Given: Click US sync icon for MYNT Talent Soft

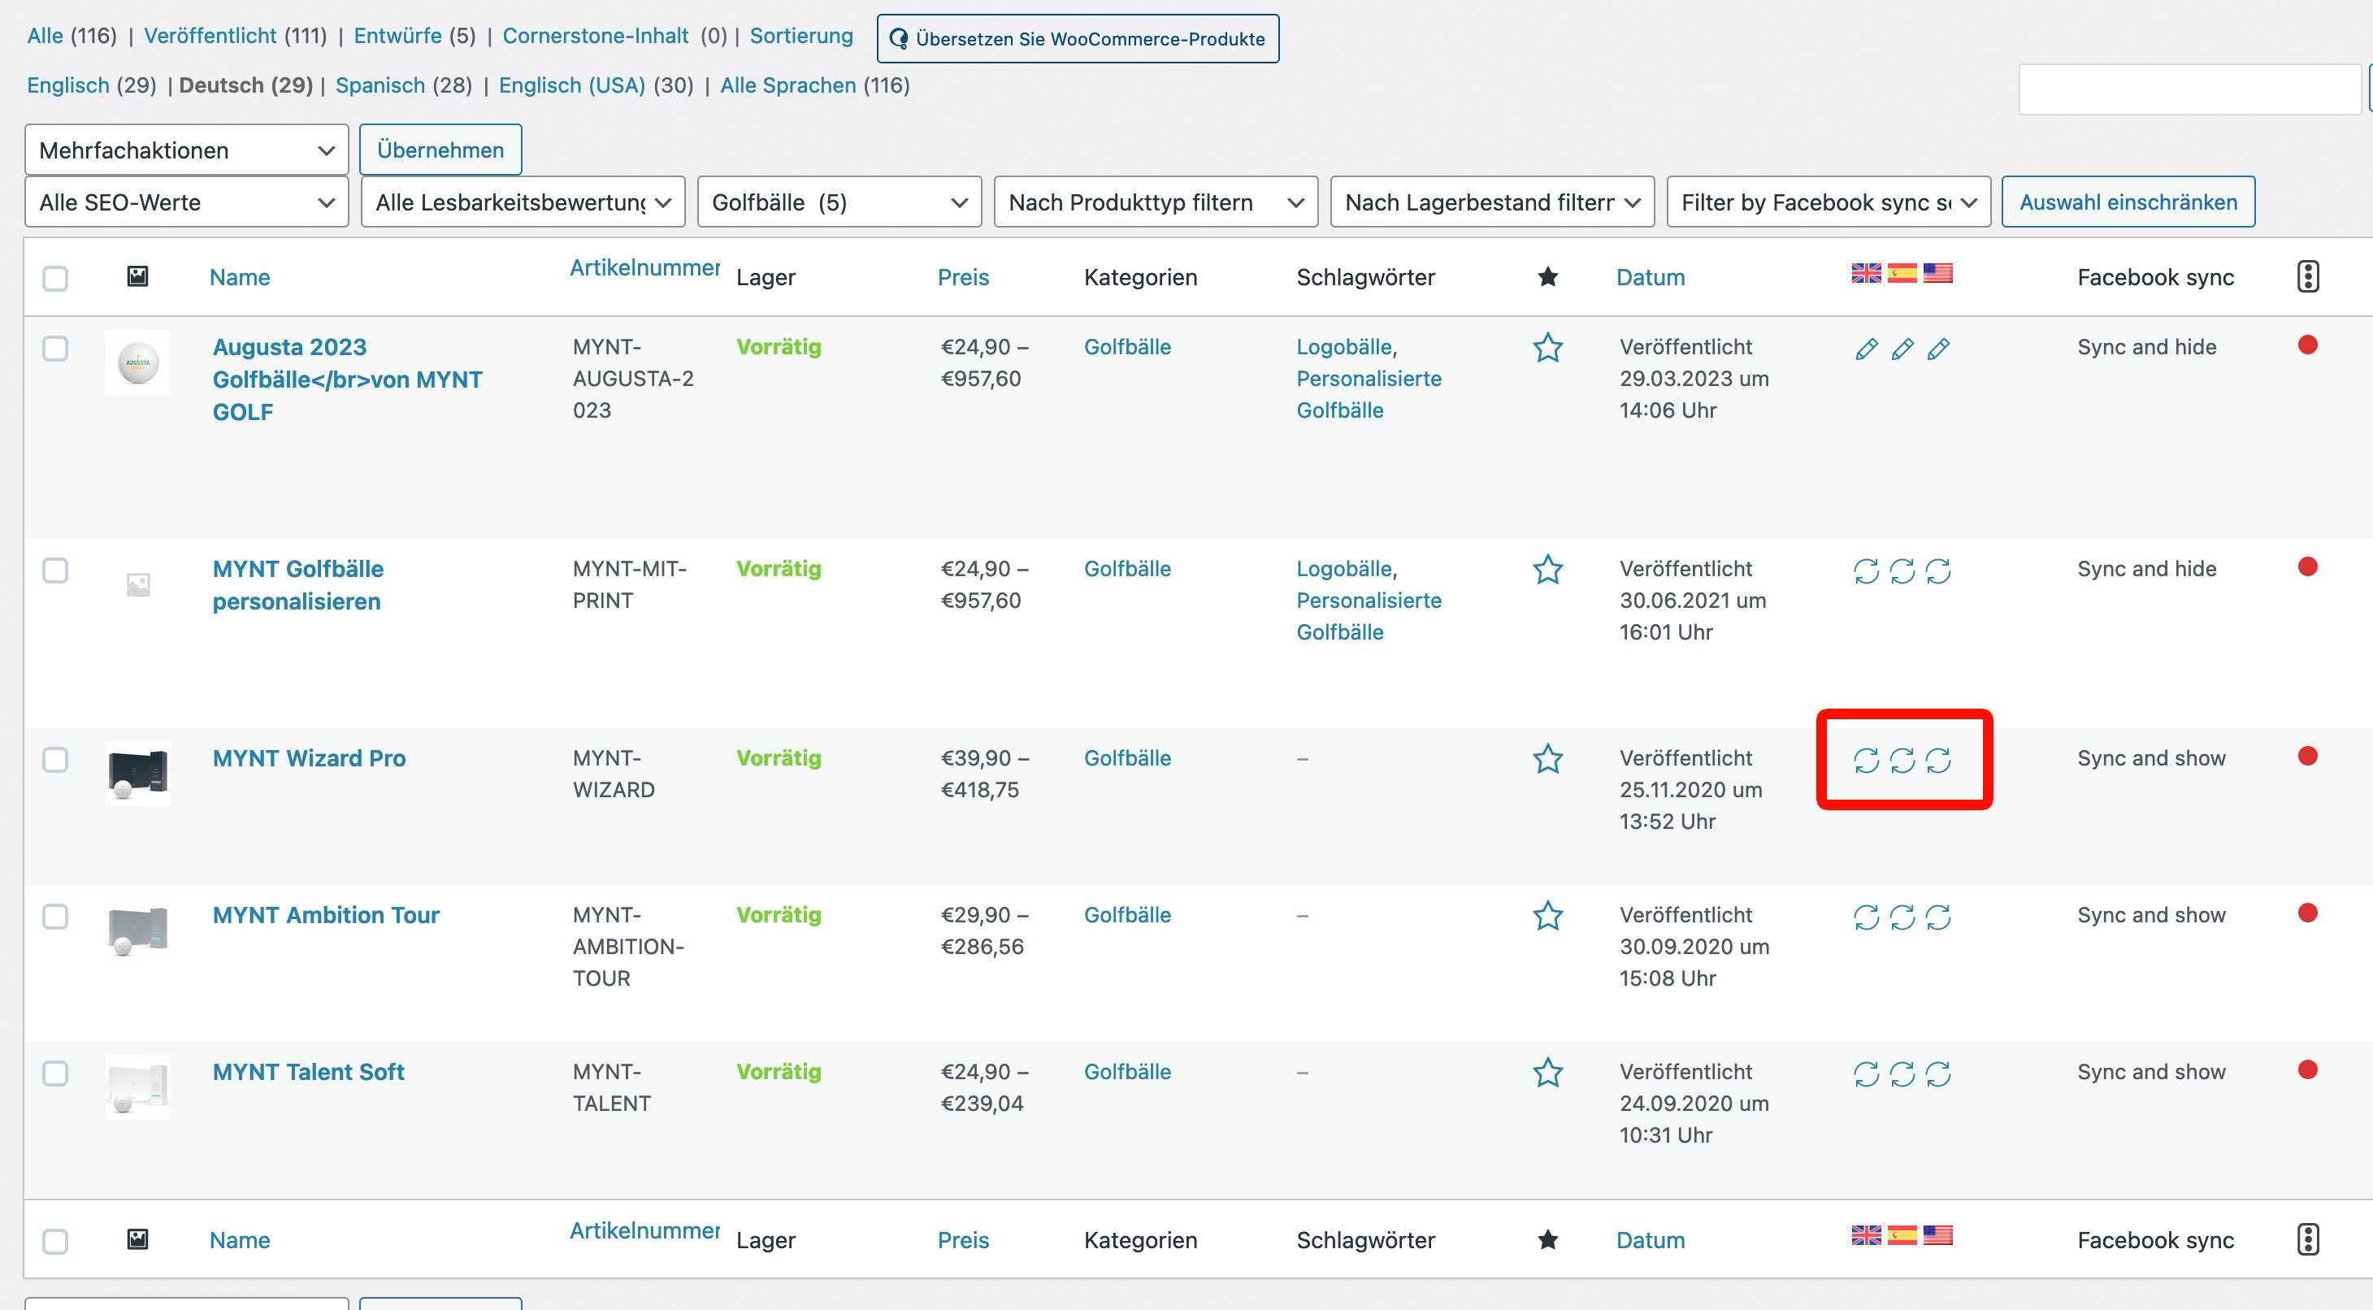Looking at the screenshot, I should click(x=1938, y=1074).
